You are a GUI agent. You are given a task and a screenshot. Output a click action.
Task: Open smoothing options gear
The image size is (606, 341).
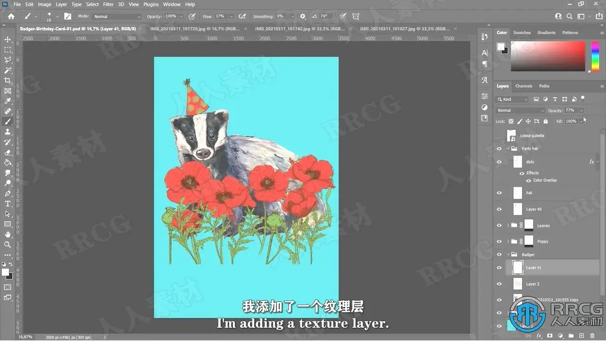click(x=303, y=16)
